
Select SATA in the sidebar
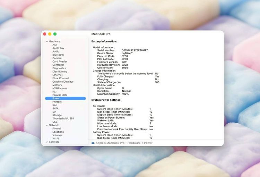point(55,109)
